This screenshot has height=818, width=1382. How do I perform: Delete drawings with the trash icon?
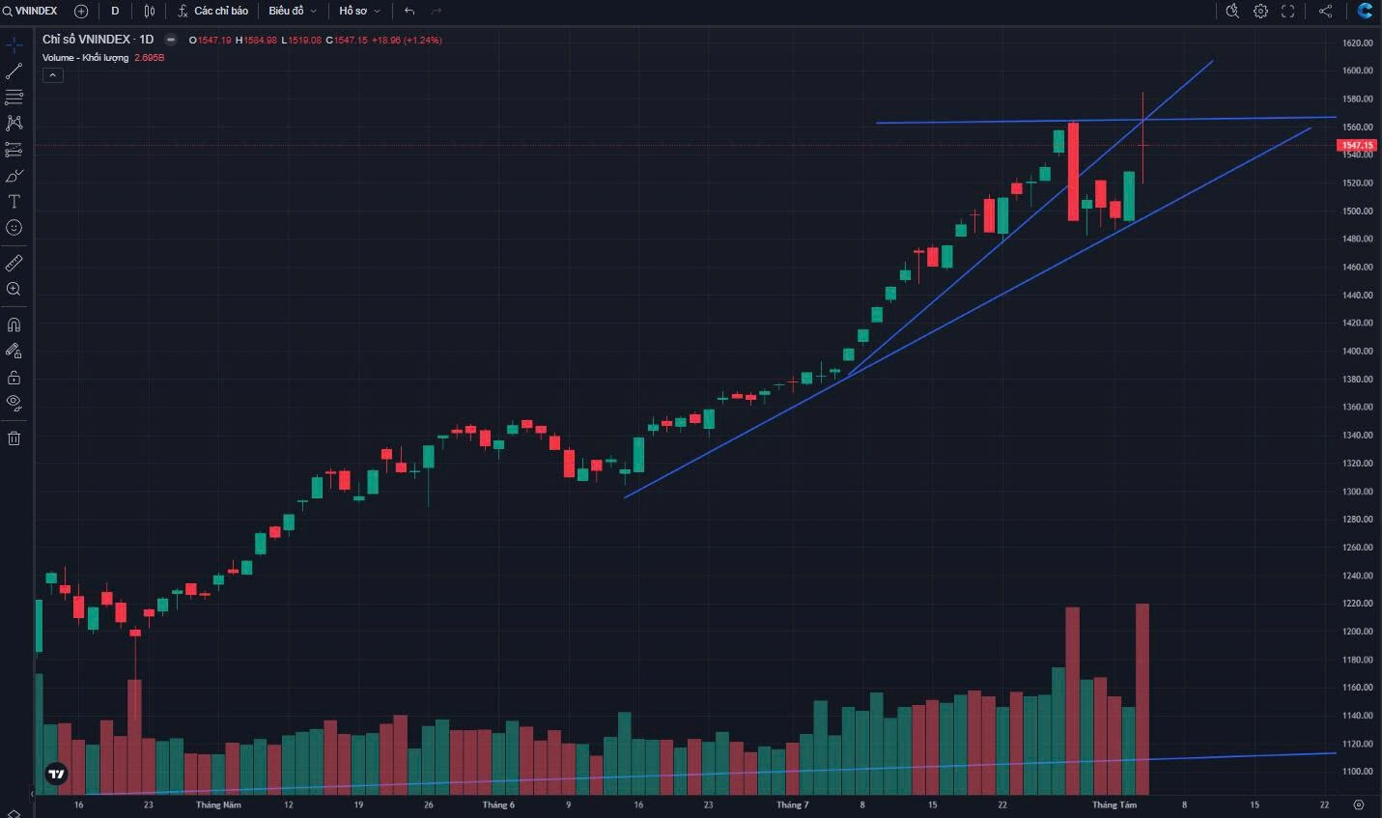[14, 438]
